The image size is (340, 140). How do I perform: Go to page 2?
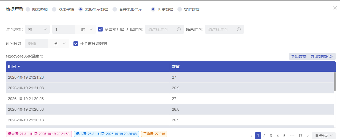click(265, 136)
